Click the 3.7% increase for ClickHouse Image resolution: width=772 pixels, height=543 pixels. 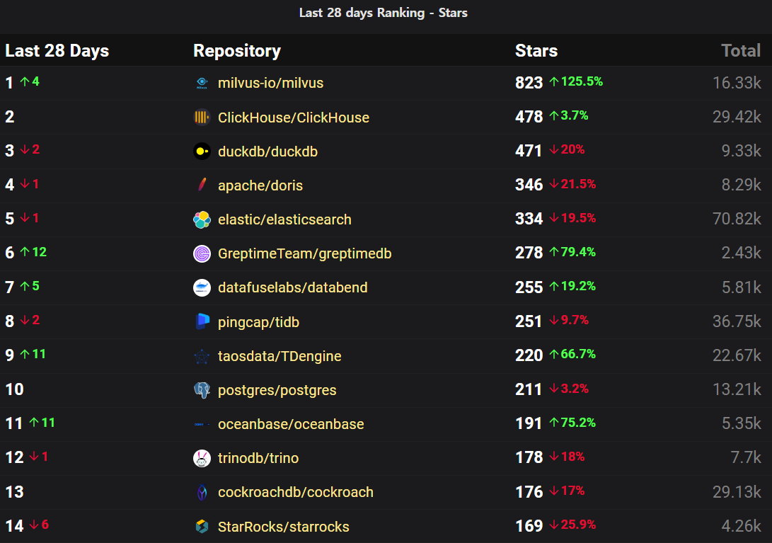point(569,115)
